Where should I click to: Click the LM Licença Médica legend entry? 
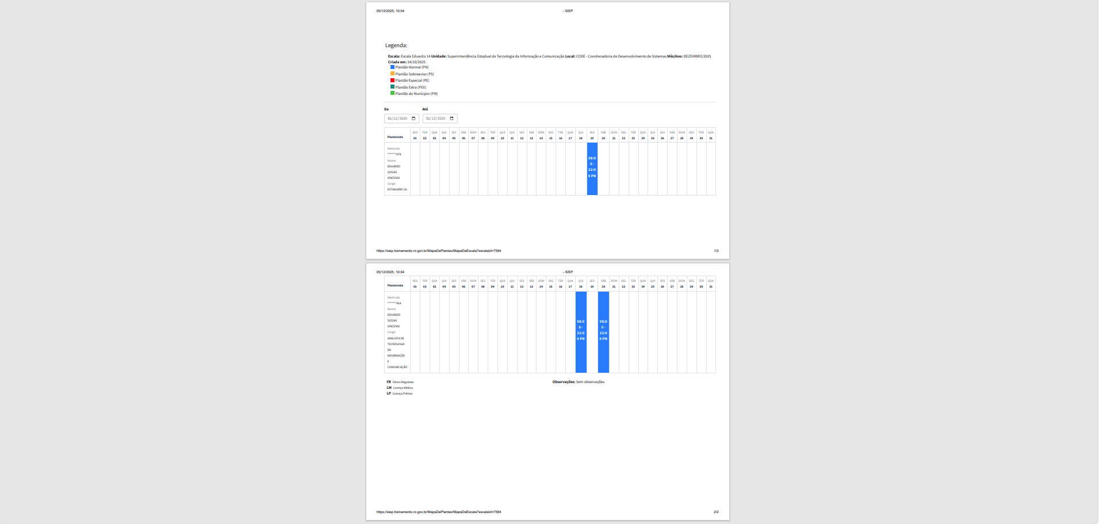(400, 388)
